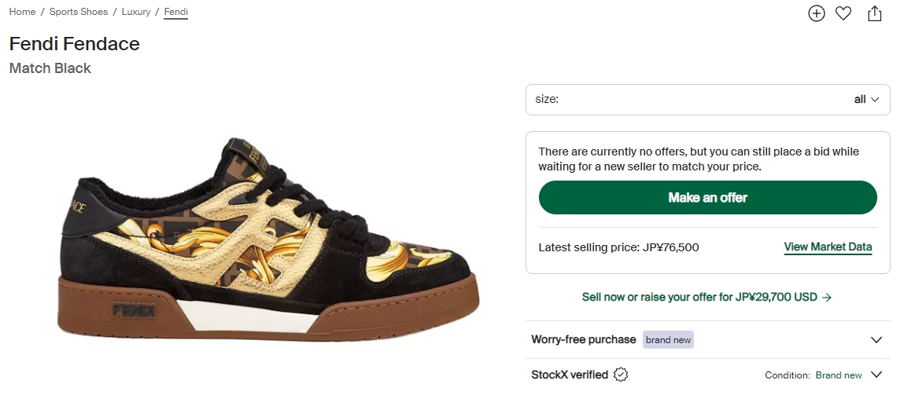Expand the StockX verified section chevron
Image resolution: width=904 pixels, height=402 pixels.
(x=876, y=375)
